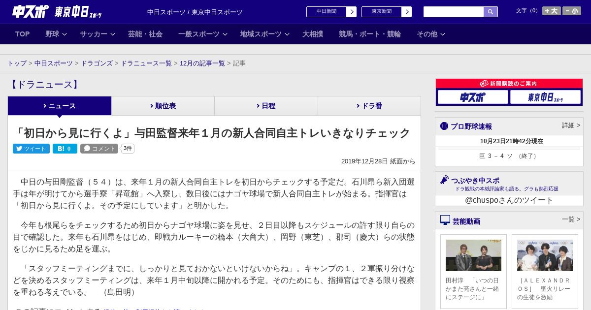Screen dimensions: 591x310
Task: Select the ニュース tab
Action: coord(60,106)
